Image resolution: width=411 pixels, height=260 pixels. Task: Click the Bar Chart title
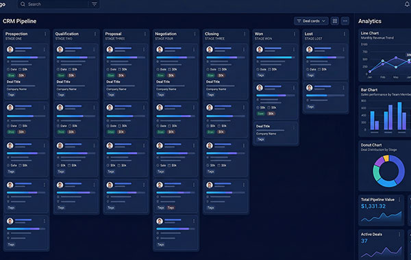(x=369, y=90)
